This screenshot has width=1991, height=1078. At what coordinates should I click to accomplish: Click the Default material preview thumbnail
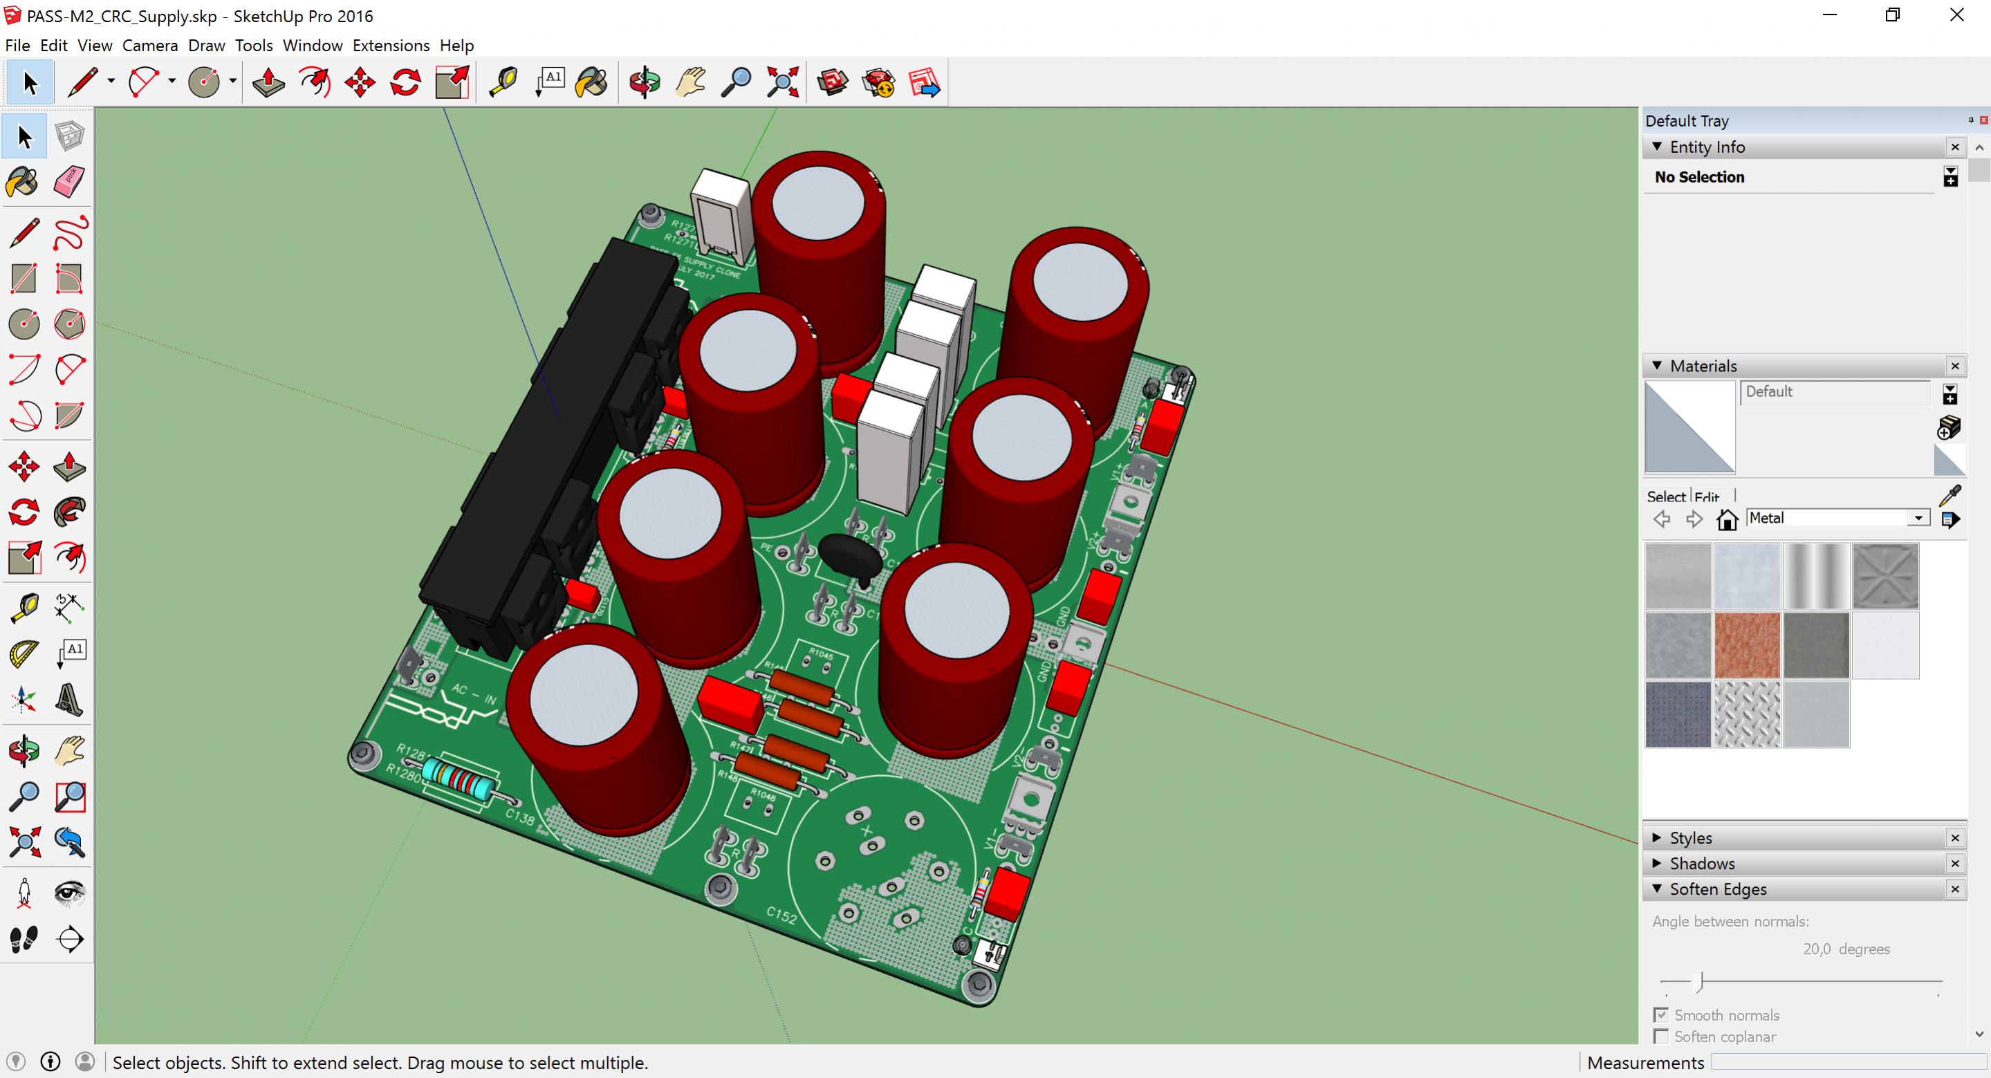point(1689,427)
